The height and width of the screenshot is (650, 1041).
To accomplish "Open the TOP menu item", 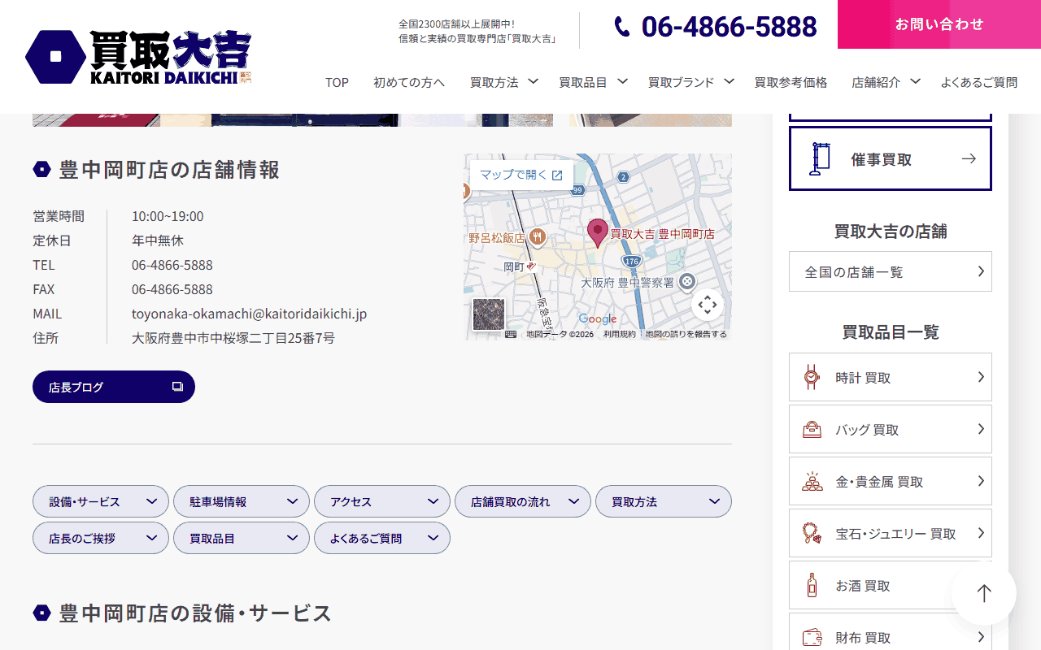I will pyautogui.click(x=337, y=82).
